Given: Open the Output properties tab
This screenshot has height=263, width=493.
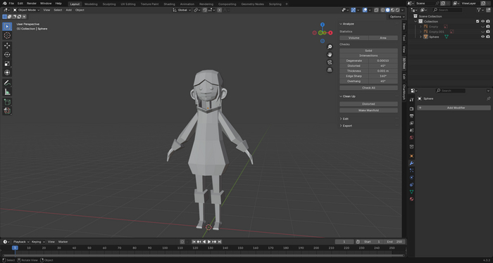Looking at the screenshot, I should tap(411, 116).
